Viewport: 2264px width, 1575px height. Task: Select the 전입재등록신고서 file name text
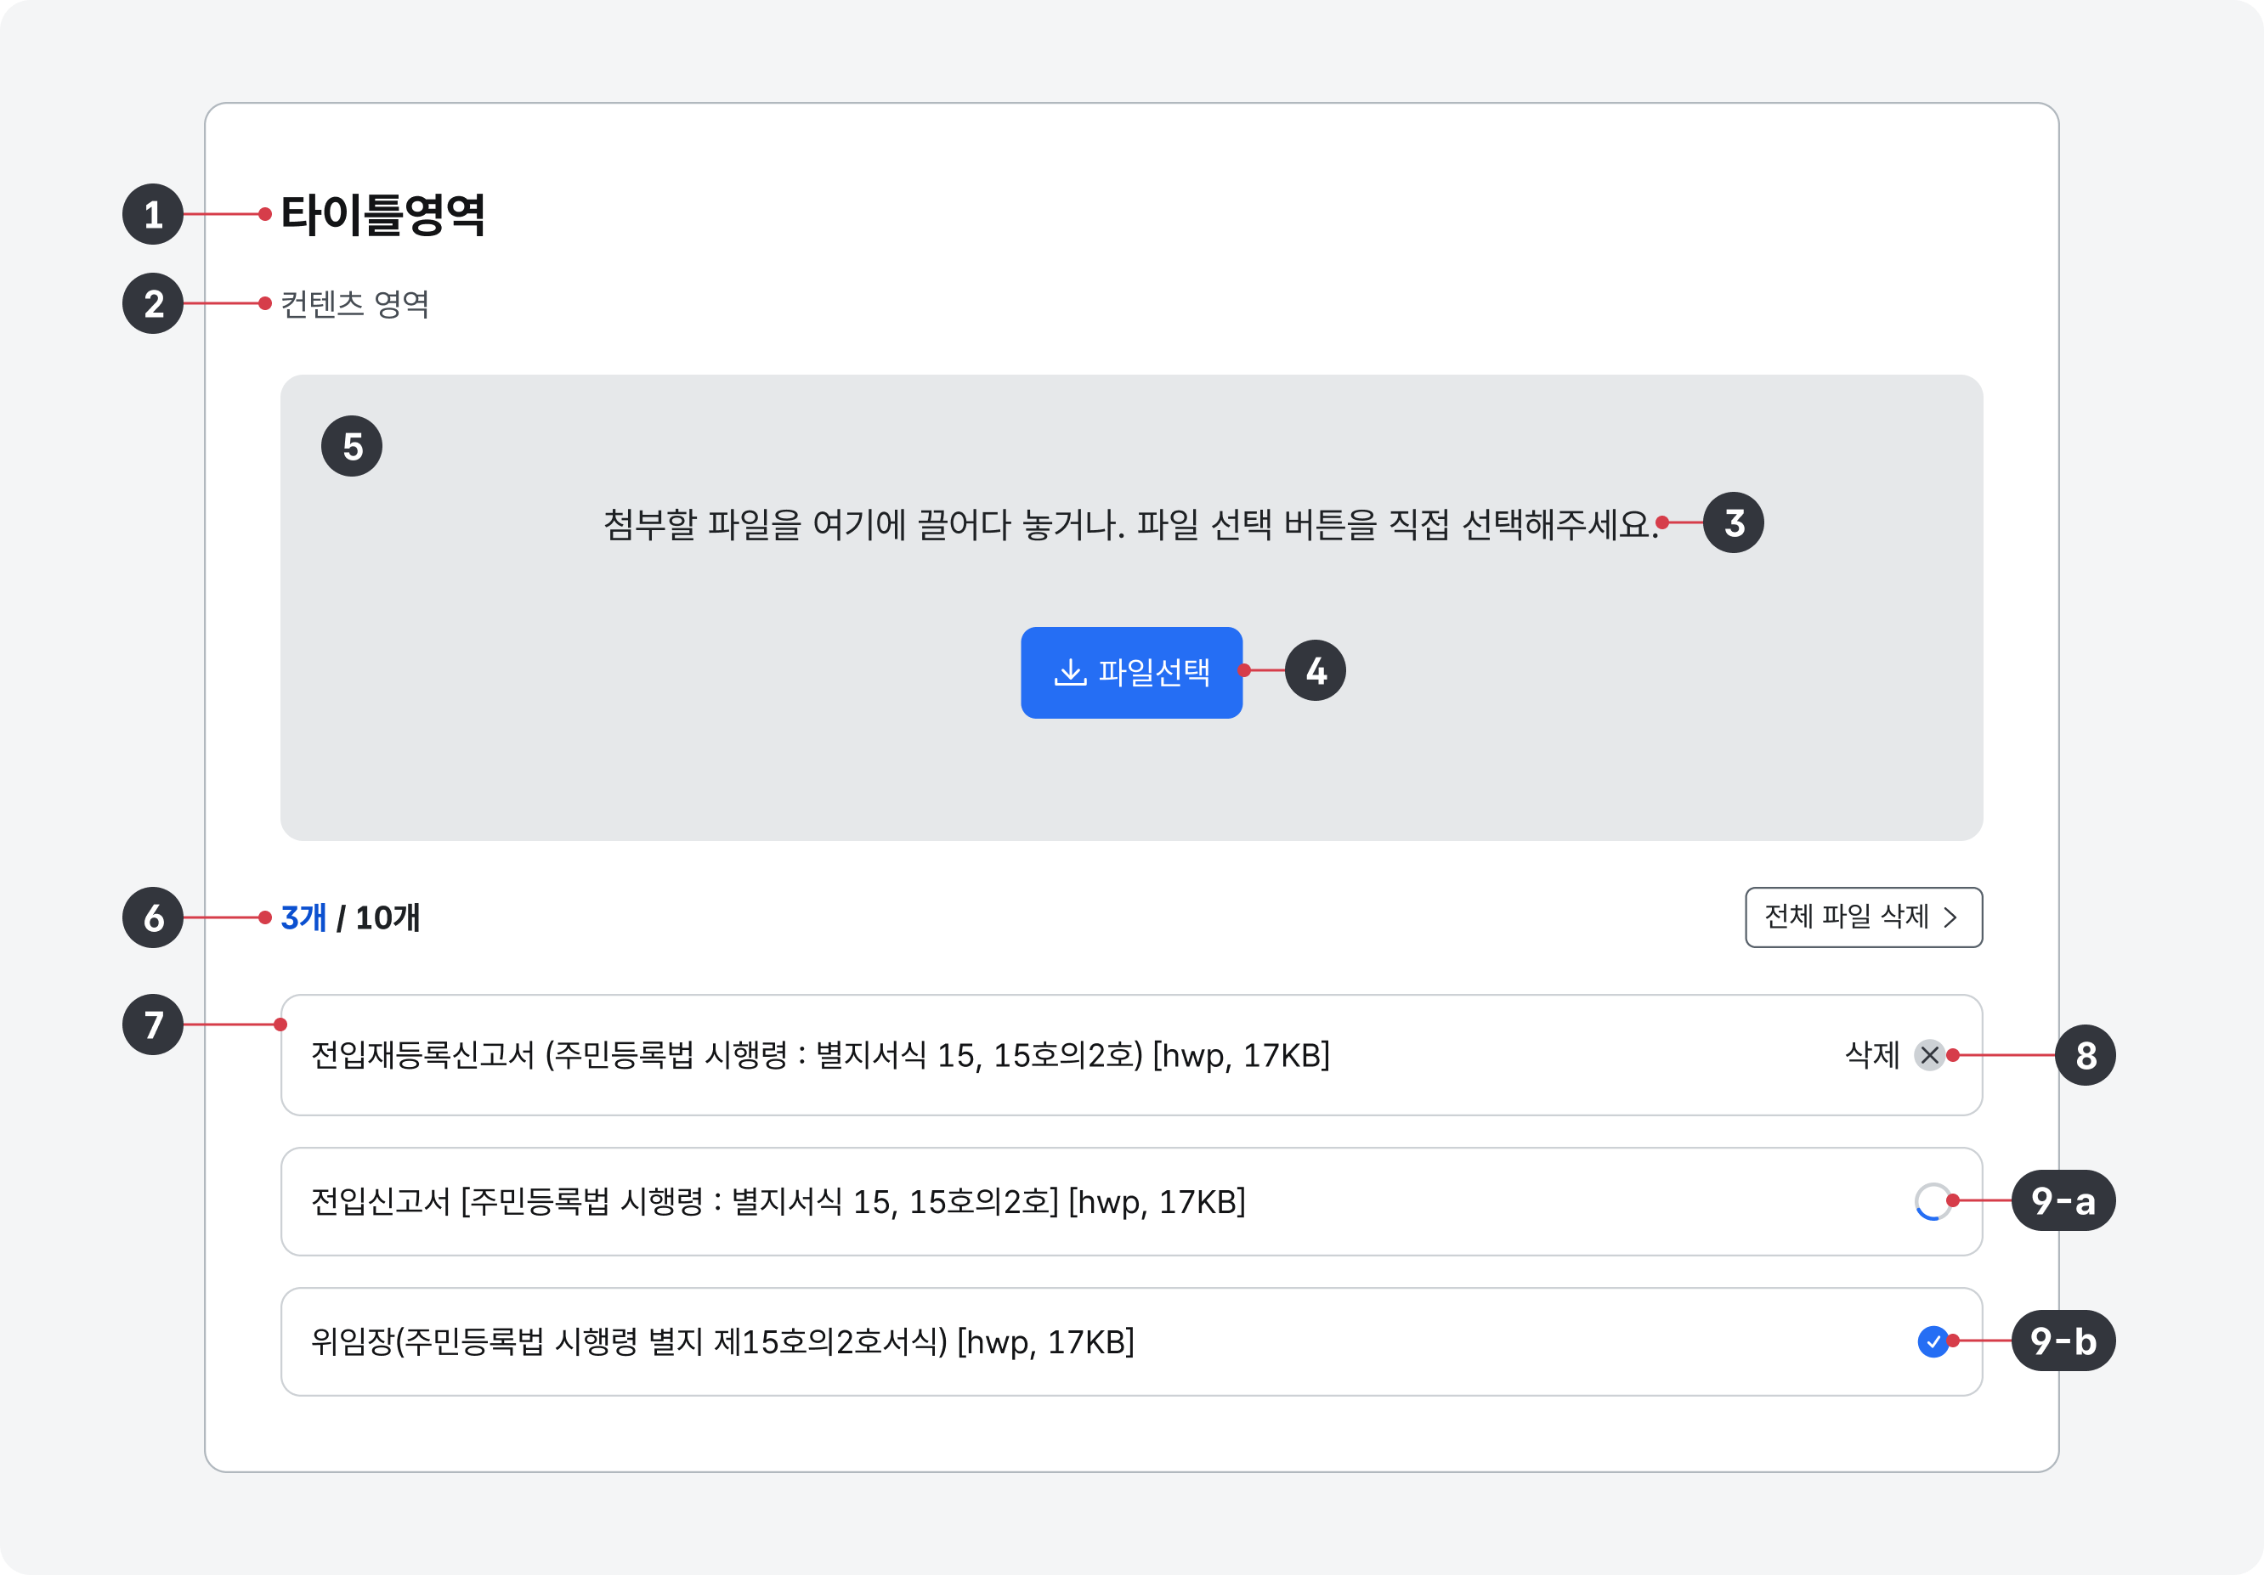(820, 1056)
